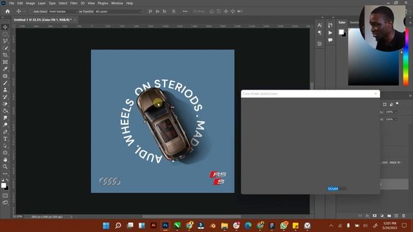The width and height of the screenshot is (413, 232).
Task: Open the Actions play panel icon
Action: (x=330, y=33)
